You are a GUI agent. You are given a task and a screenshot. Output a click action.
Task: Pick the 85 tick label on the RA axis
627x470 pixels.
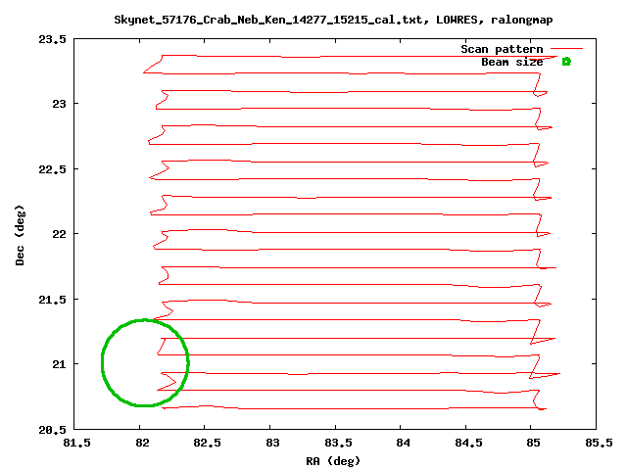531,443
